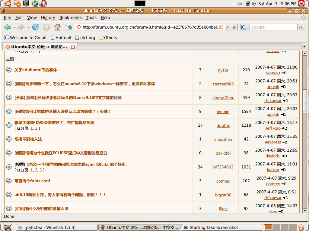This screenshot has width=309, height=231.
Task: Open the Help menu
Action: pyautogui.click(x=105, y=18)
